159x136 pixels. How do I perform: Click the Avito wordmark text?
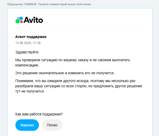pos(33,20)
